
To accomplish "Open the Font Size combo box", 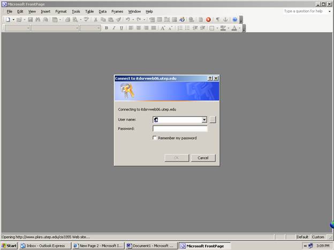I will [x=90, y=28].
